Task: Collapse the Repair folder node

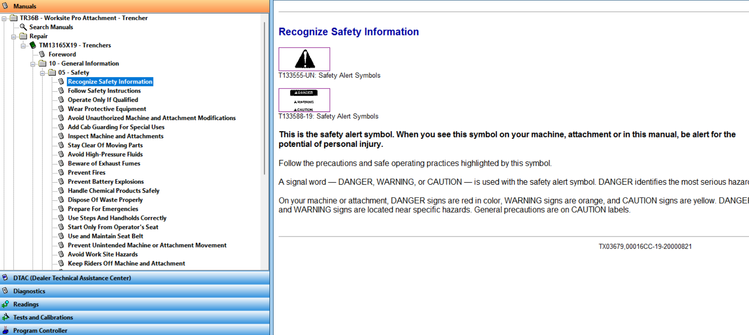Action: [x=14, y=36]
